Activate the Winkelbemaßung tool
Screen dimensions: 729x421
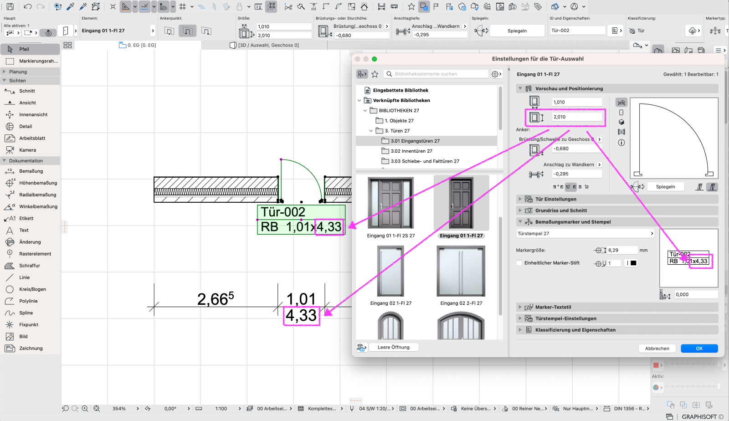pos(30,207)
